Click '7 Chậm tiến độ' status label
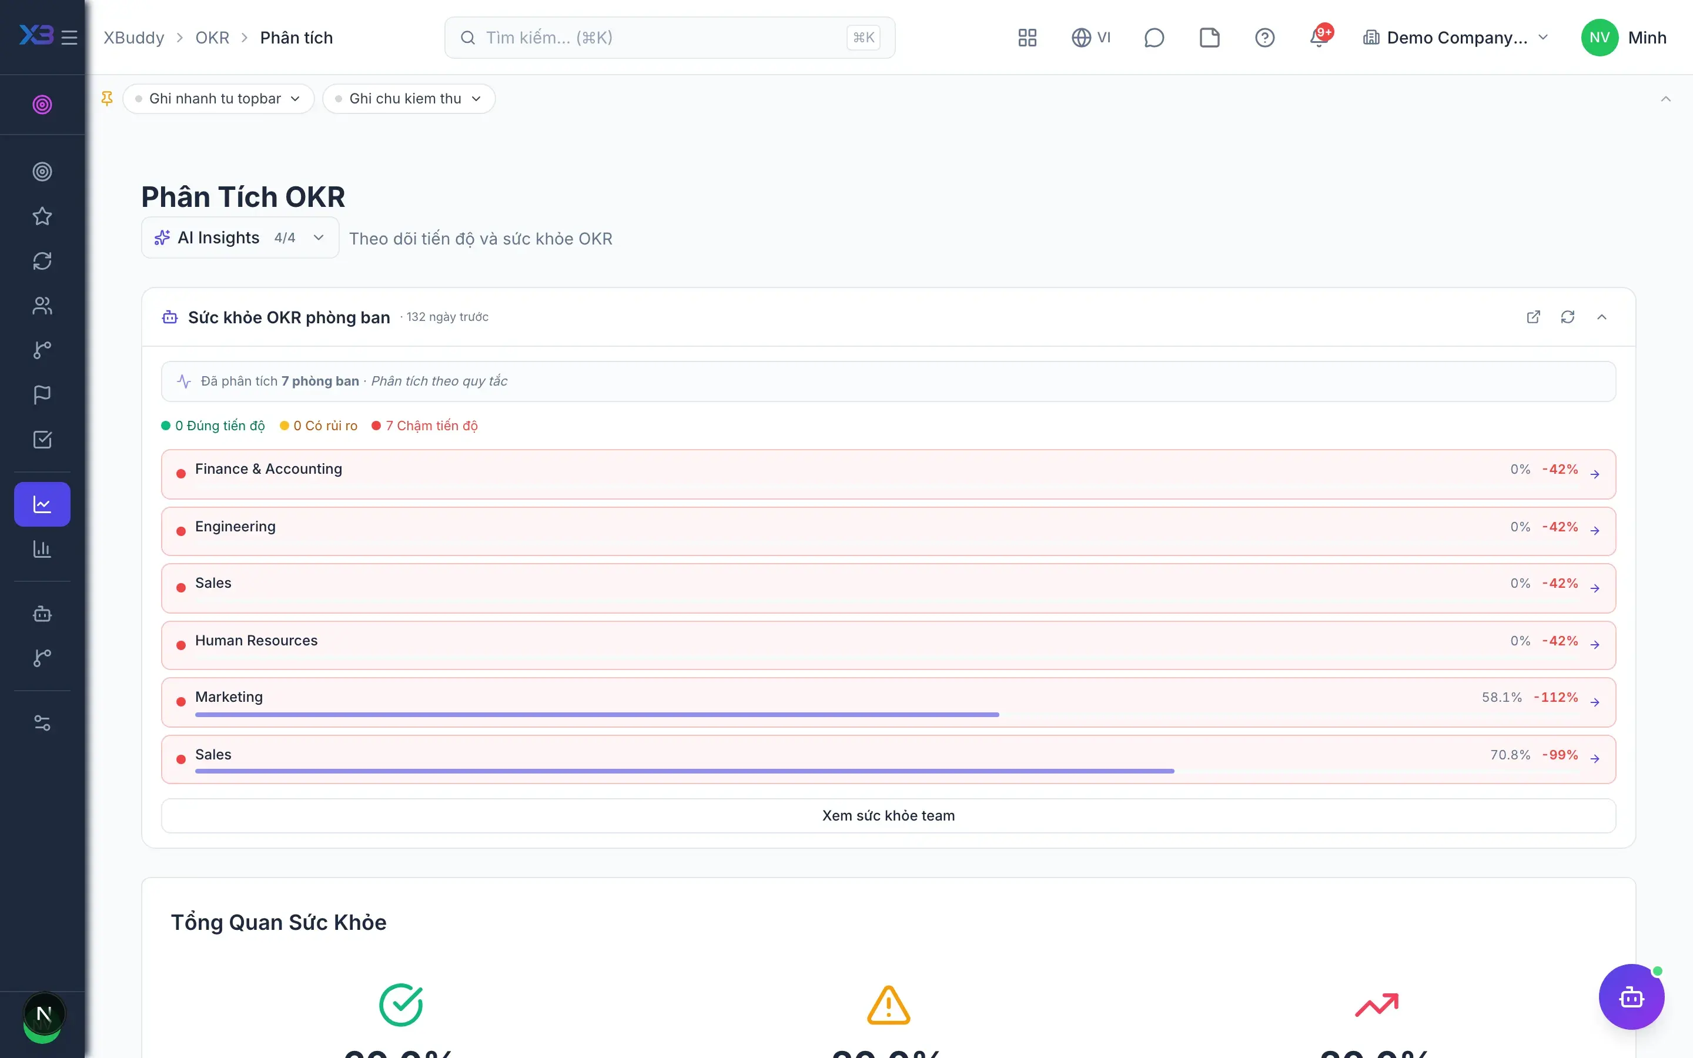Viewport: 1693px width, 1058px height. [424, 426]
